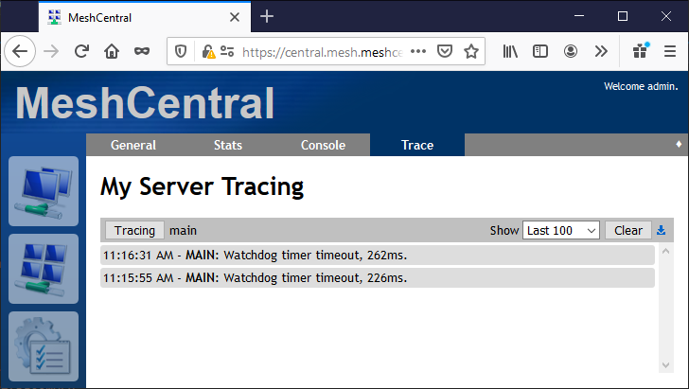The width and height of the screenshot is (689, 389).
Task: Toggle the browser sidebar view
Action: click(540, 51)
